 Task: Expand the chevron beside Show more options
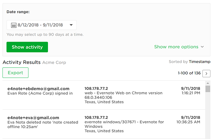202,47
